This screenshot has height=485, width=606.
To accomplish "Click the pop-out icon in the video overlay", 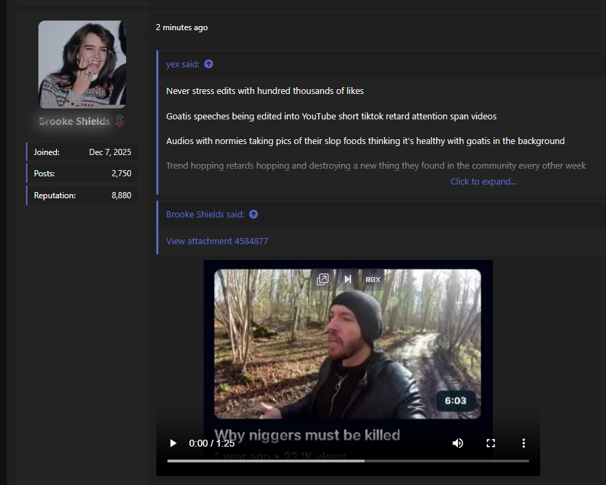I will [323, 279].
